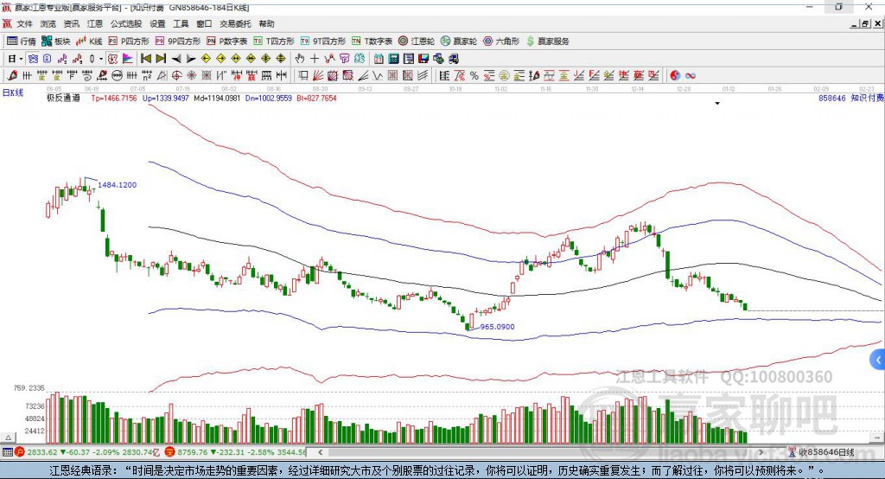Select the zigzag wave line tool
This screenshot has height=479, width=885.
pos(377,76)
